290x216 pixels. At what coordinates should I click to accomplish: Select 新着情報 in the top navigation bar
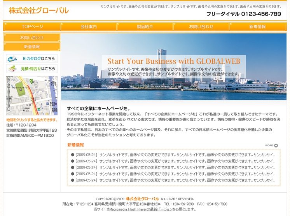coord(257,27)
